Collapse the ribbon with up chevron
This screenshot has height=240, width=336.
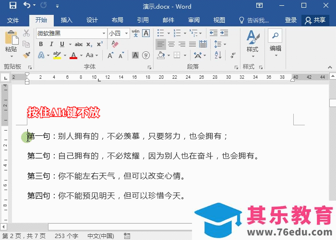pos(330,67)
